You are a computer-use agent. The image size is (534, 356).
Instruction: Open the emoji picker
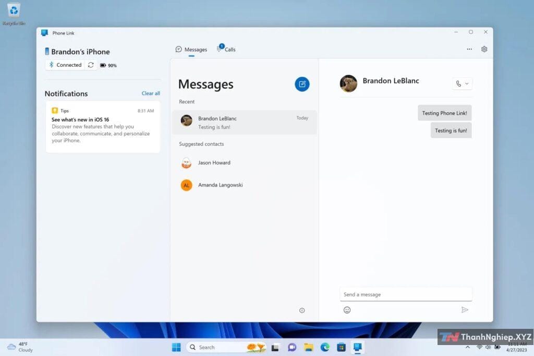point(347,310)
